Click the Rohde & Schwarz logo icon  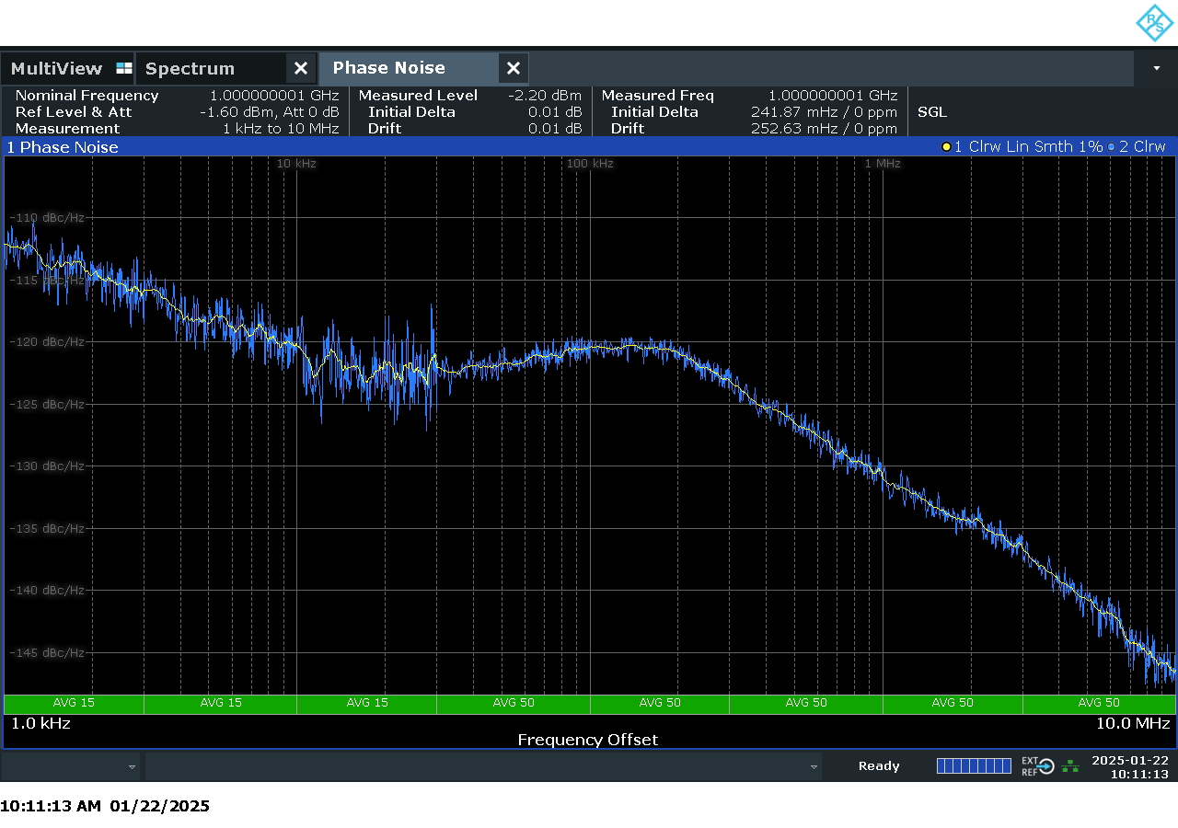point(1154,23)
